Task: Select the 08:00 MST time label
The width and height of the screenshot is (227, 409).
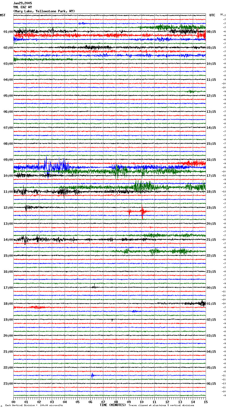Action: click(8, 144)
